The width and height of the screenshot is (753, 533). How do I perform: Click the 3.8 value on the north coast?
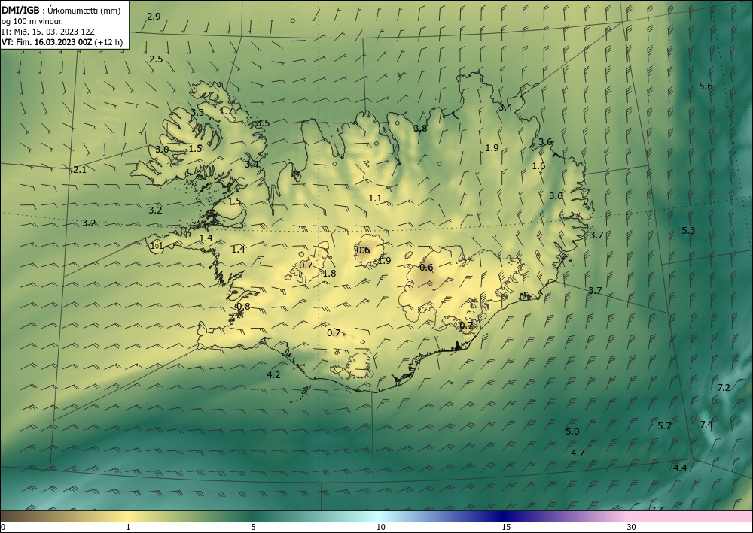(420, 129)
